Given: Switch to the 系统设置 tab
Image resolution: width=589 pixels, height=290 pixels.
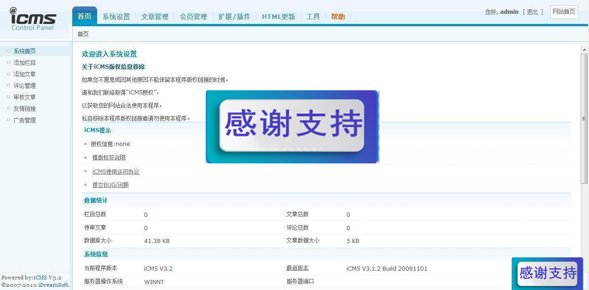Looking at the screenshot, I should point(116,17).
